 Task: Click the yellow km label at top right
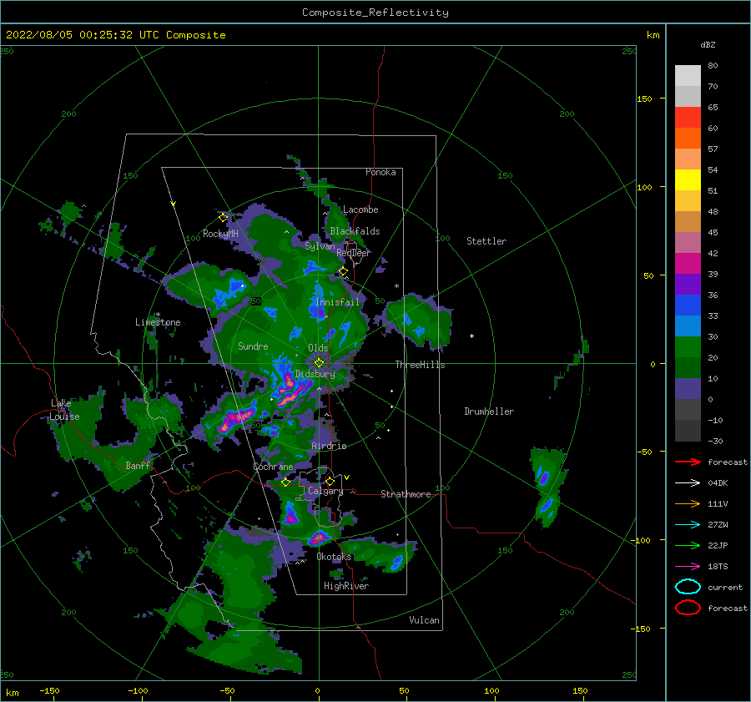coord(653,35)
